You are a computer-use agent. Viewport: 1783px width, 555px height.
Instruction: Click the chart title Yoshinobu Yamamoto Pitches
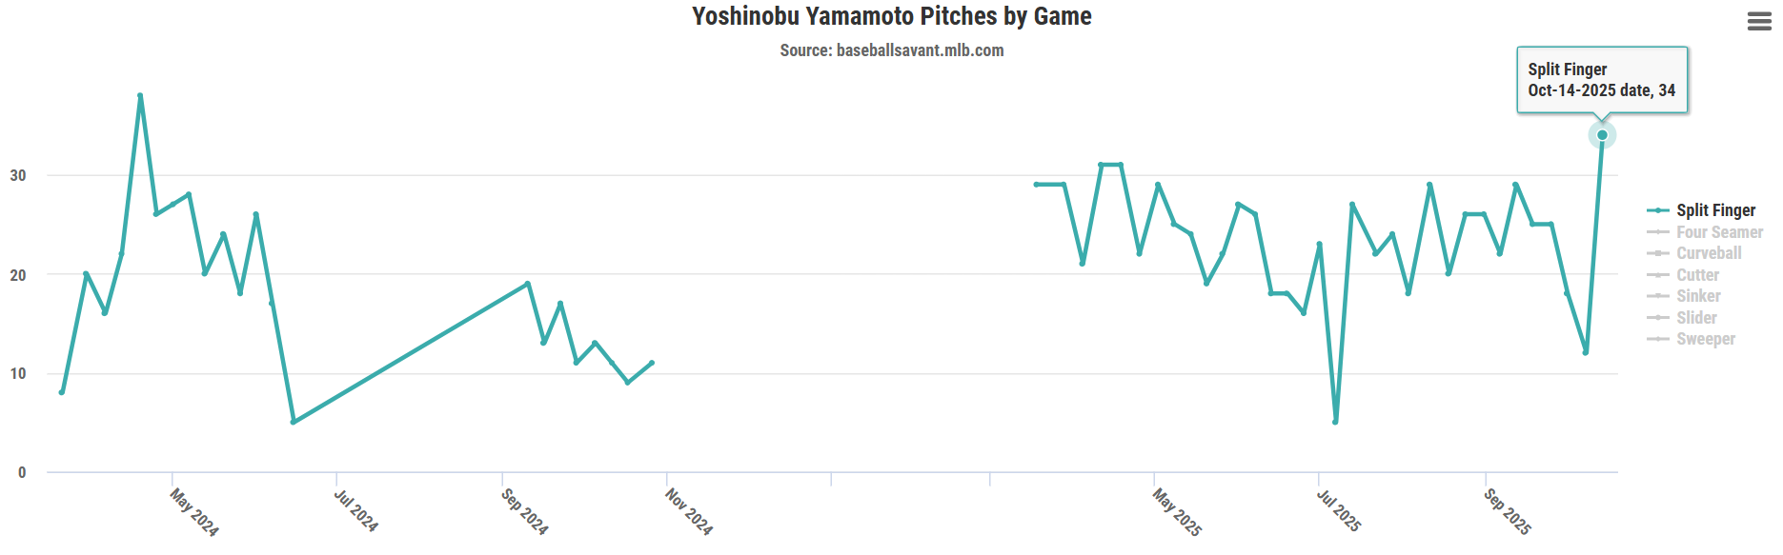(x=891, y=16)
